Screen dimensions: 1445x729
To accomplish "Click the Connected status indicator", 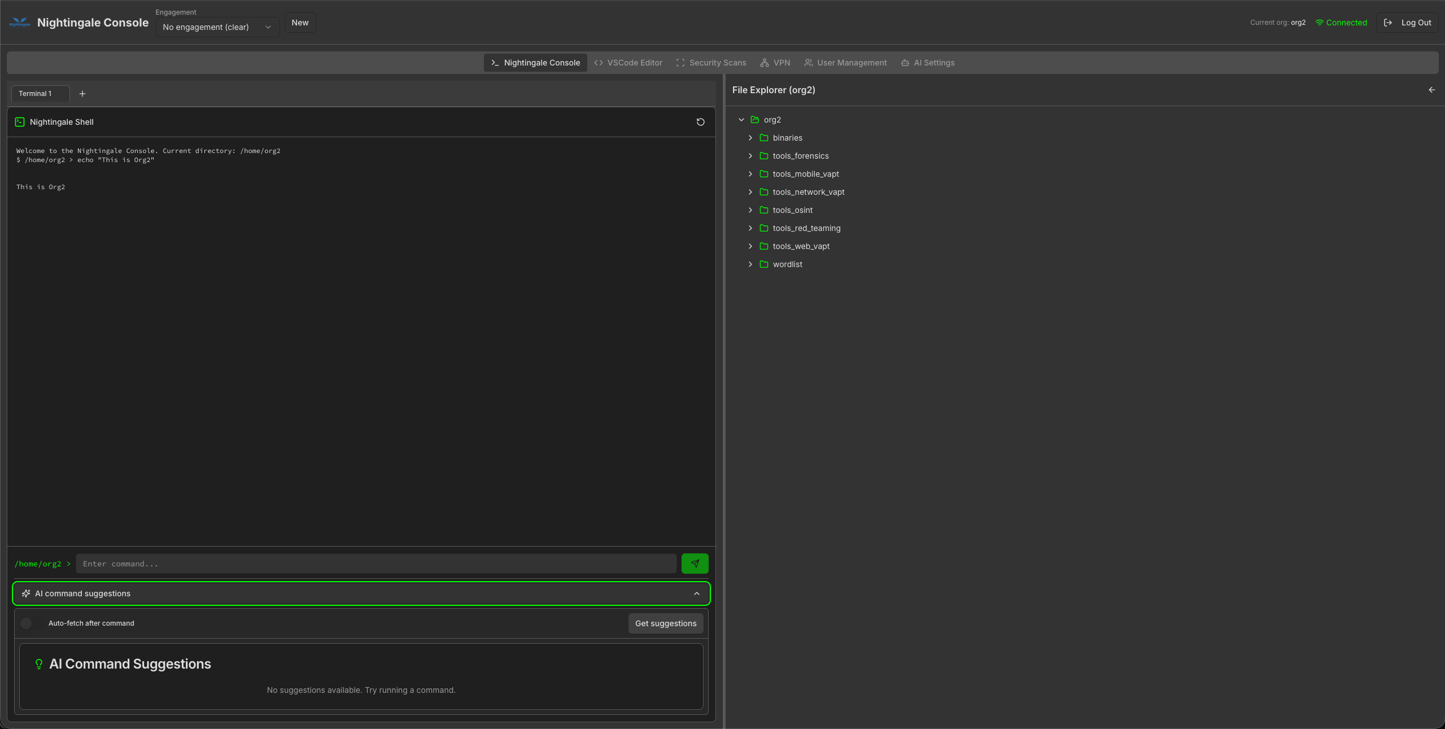I will click(1341, 23).
